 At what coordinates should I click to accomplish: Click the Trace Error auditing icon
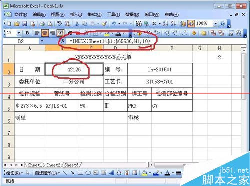pos(194,33)
